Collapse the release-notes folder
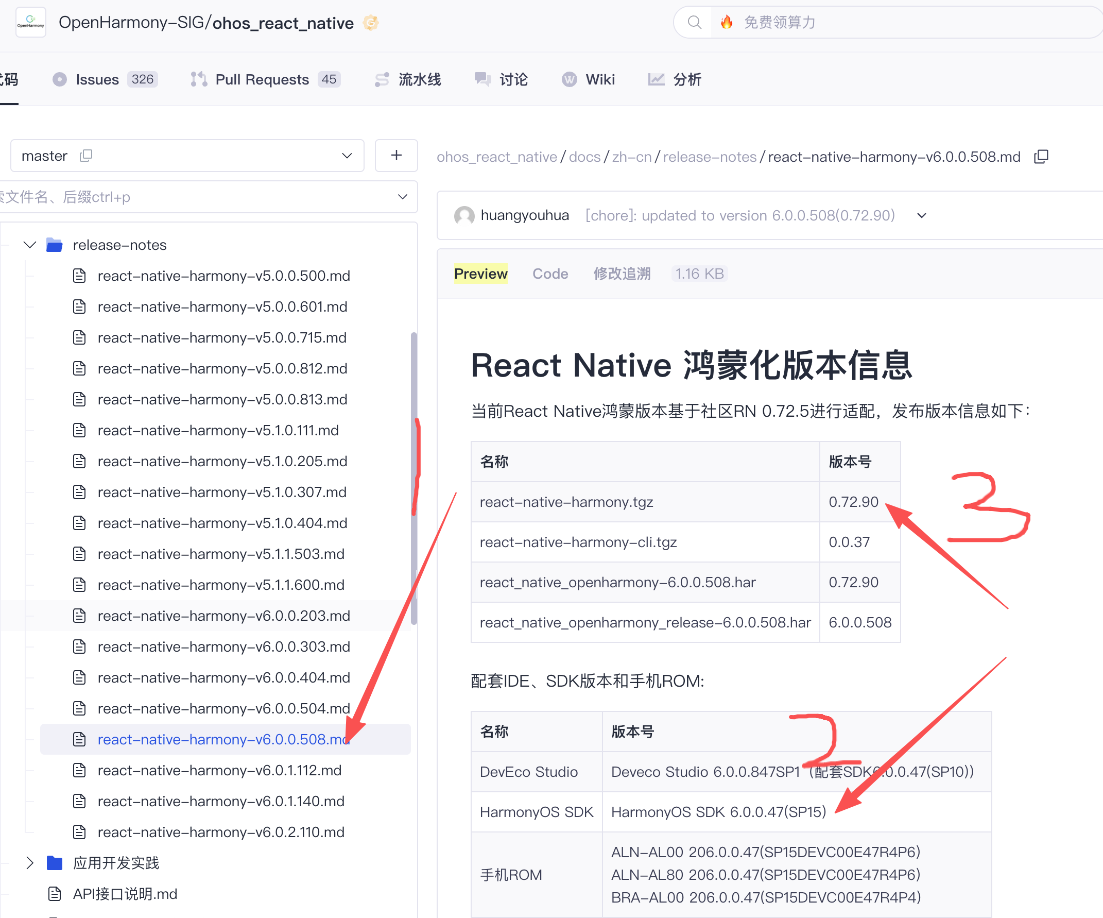Viewport: 1103px width, 918px height. (x=30, y=245)
